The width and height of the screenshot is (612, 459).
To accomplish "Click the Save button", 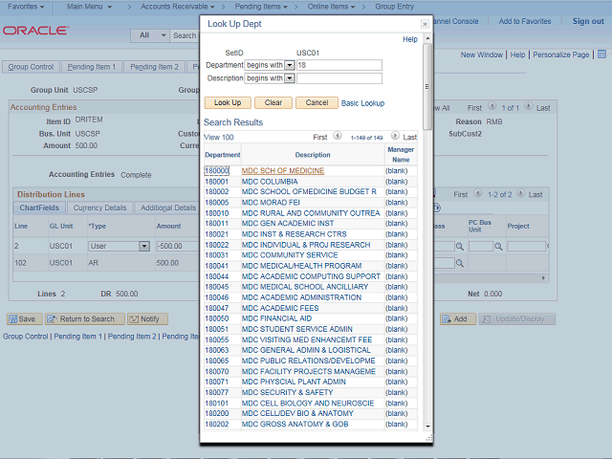I will (x=22, y=318).
